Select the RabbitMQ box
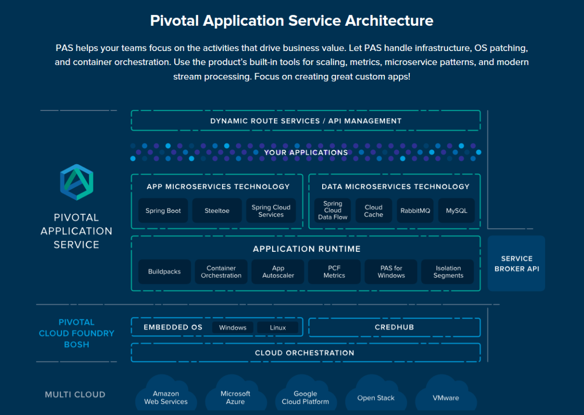 click(x=415, y=211)
